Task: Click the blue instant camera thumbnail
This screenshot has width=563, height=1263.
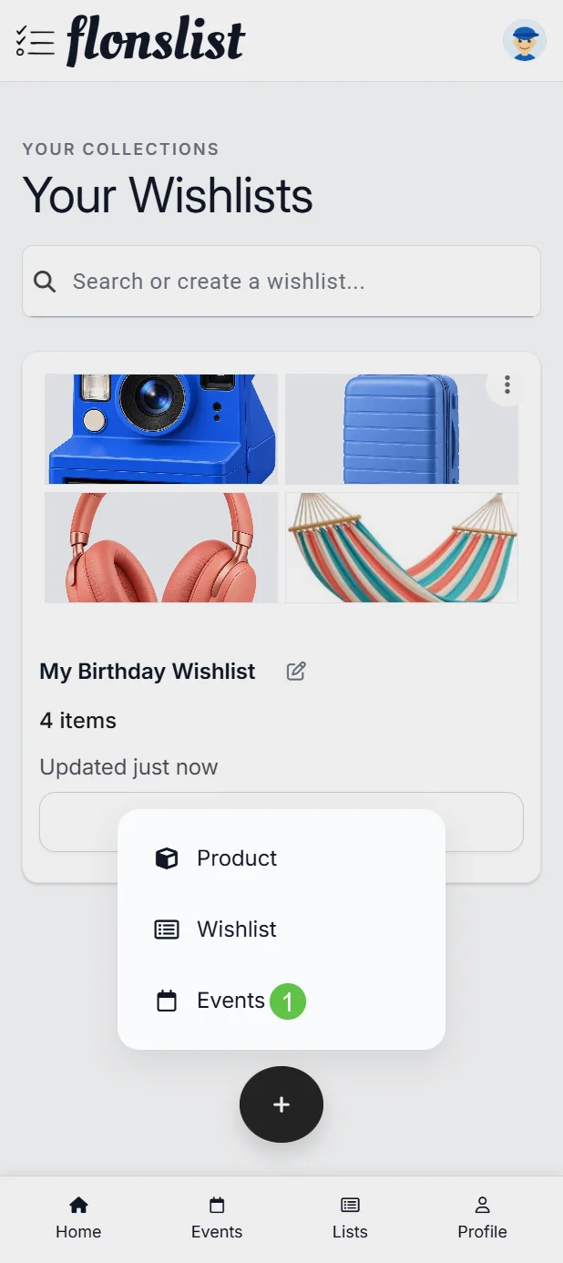Action: 161,428
